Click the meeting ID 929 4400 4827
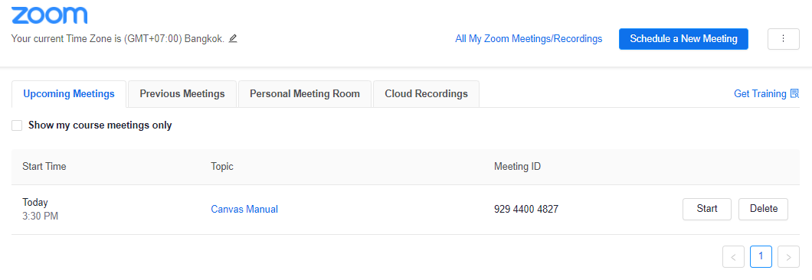 pyautogui.click(x=526, y=209)
